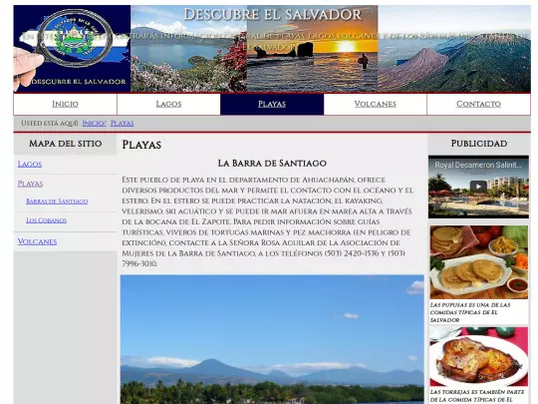Open Los Cobanos sidebar link

[x=46, y=220]
